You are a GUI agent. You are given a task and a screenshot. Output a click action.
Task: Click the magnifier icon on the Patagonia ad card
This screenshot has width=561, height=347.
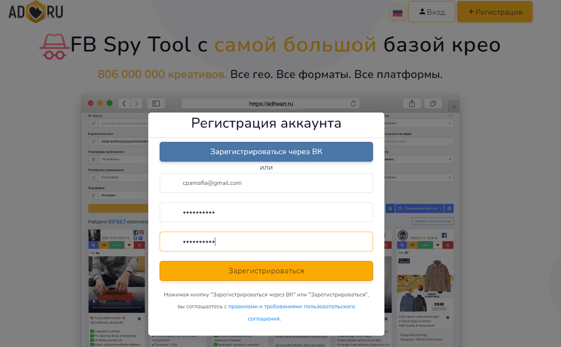point(402,245)
